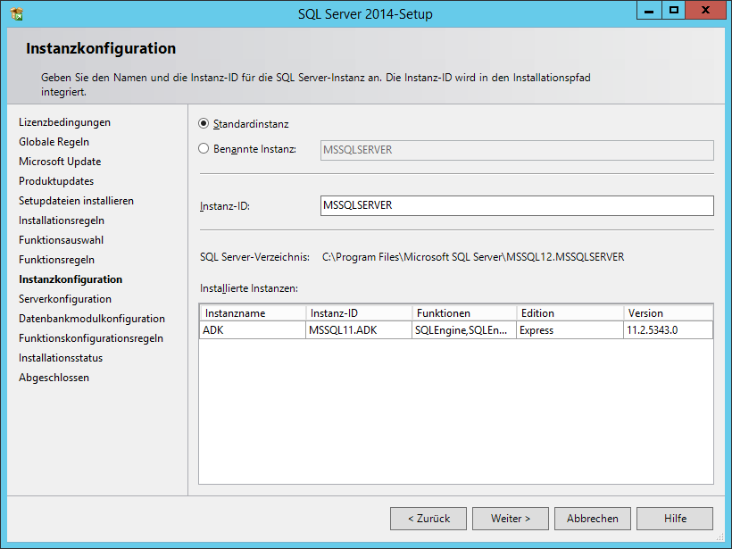This screenshot has width=732, height=549.
Task: Click the Instanz-ID text field
Action: [x=516, y=205]
